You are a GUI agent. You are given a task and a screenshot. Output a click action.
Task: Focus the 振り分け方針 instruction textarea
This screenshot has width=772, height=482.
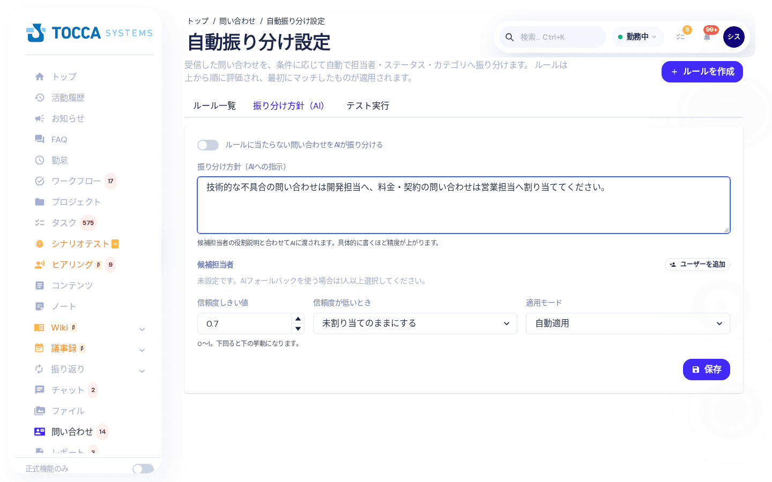[464, 205]
